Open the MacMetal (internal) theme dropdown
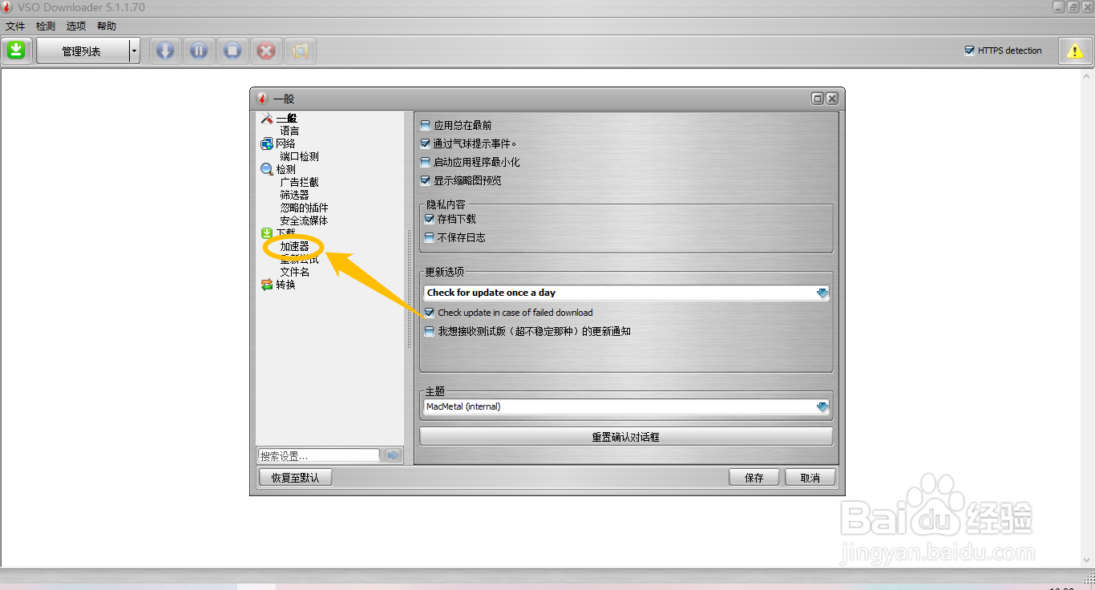Image resolution: width=1095 pixels, height=590 pixels. tap(822, 406)
